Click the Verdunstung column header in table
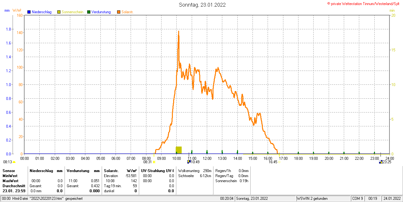 point(78,170)
